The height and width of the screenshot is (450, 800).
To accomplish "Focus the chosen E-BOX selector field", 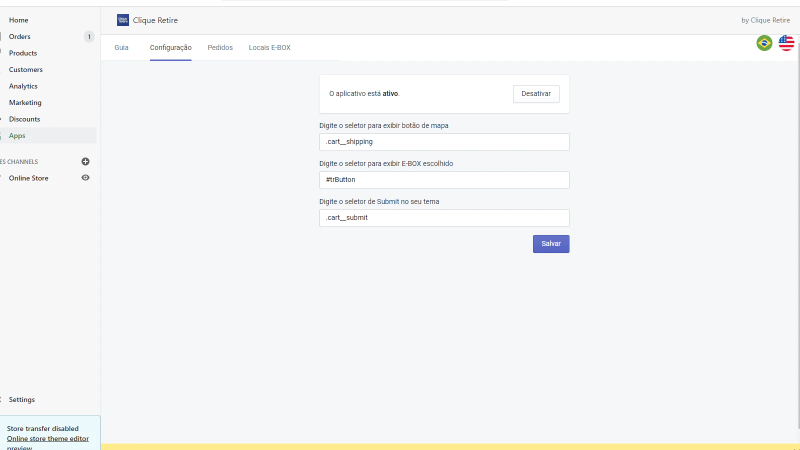I will coord(444,180).
